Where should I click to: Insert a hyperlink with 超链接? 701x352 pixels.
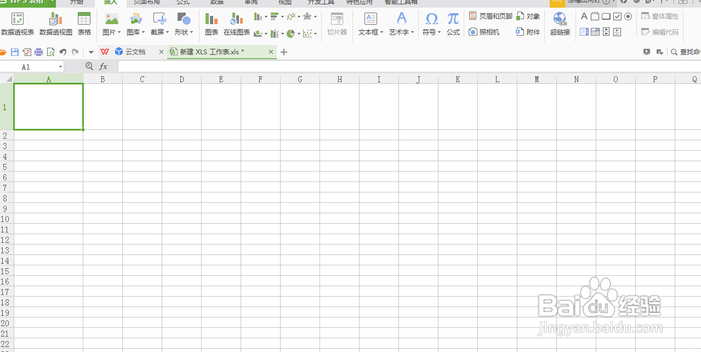tap(560, 25)
